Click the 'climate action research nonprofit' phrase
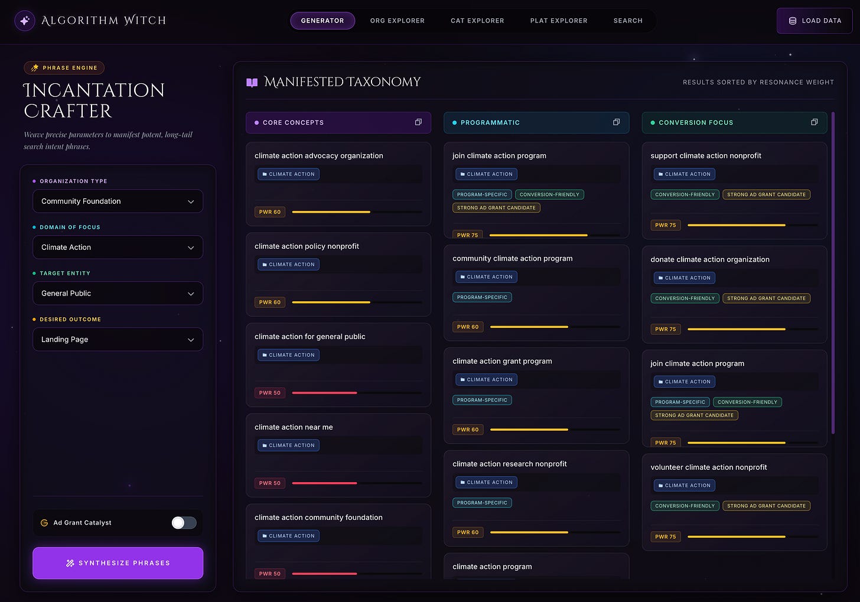 (510, 464)
